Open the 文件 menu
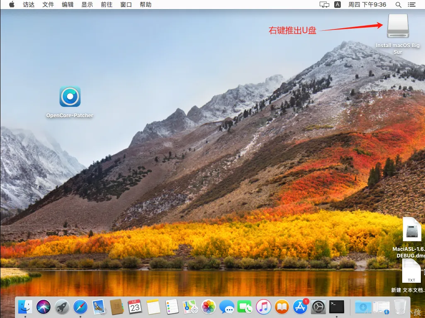 [48, 5]
